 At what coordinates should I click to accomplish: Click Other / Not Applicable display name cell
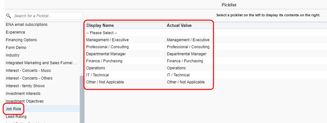click(105, 82)
